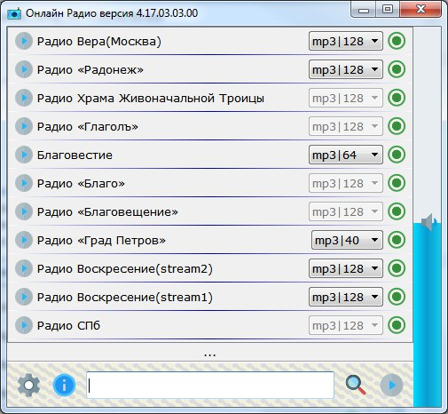Image resolution: width=448 pixels, height=414 pixels.
Task: Click green record icon for Благовестие
Action: pyautogui.click(x=397, y=155)
